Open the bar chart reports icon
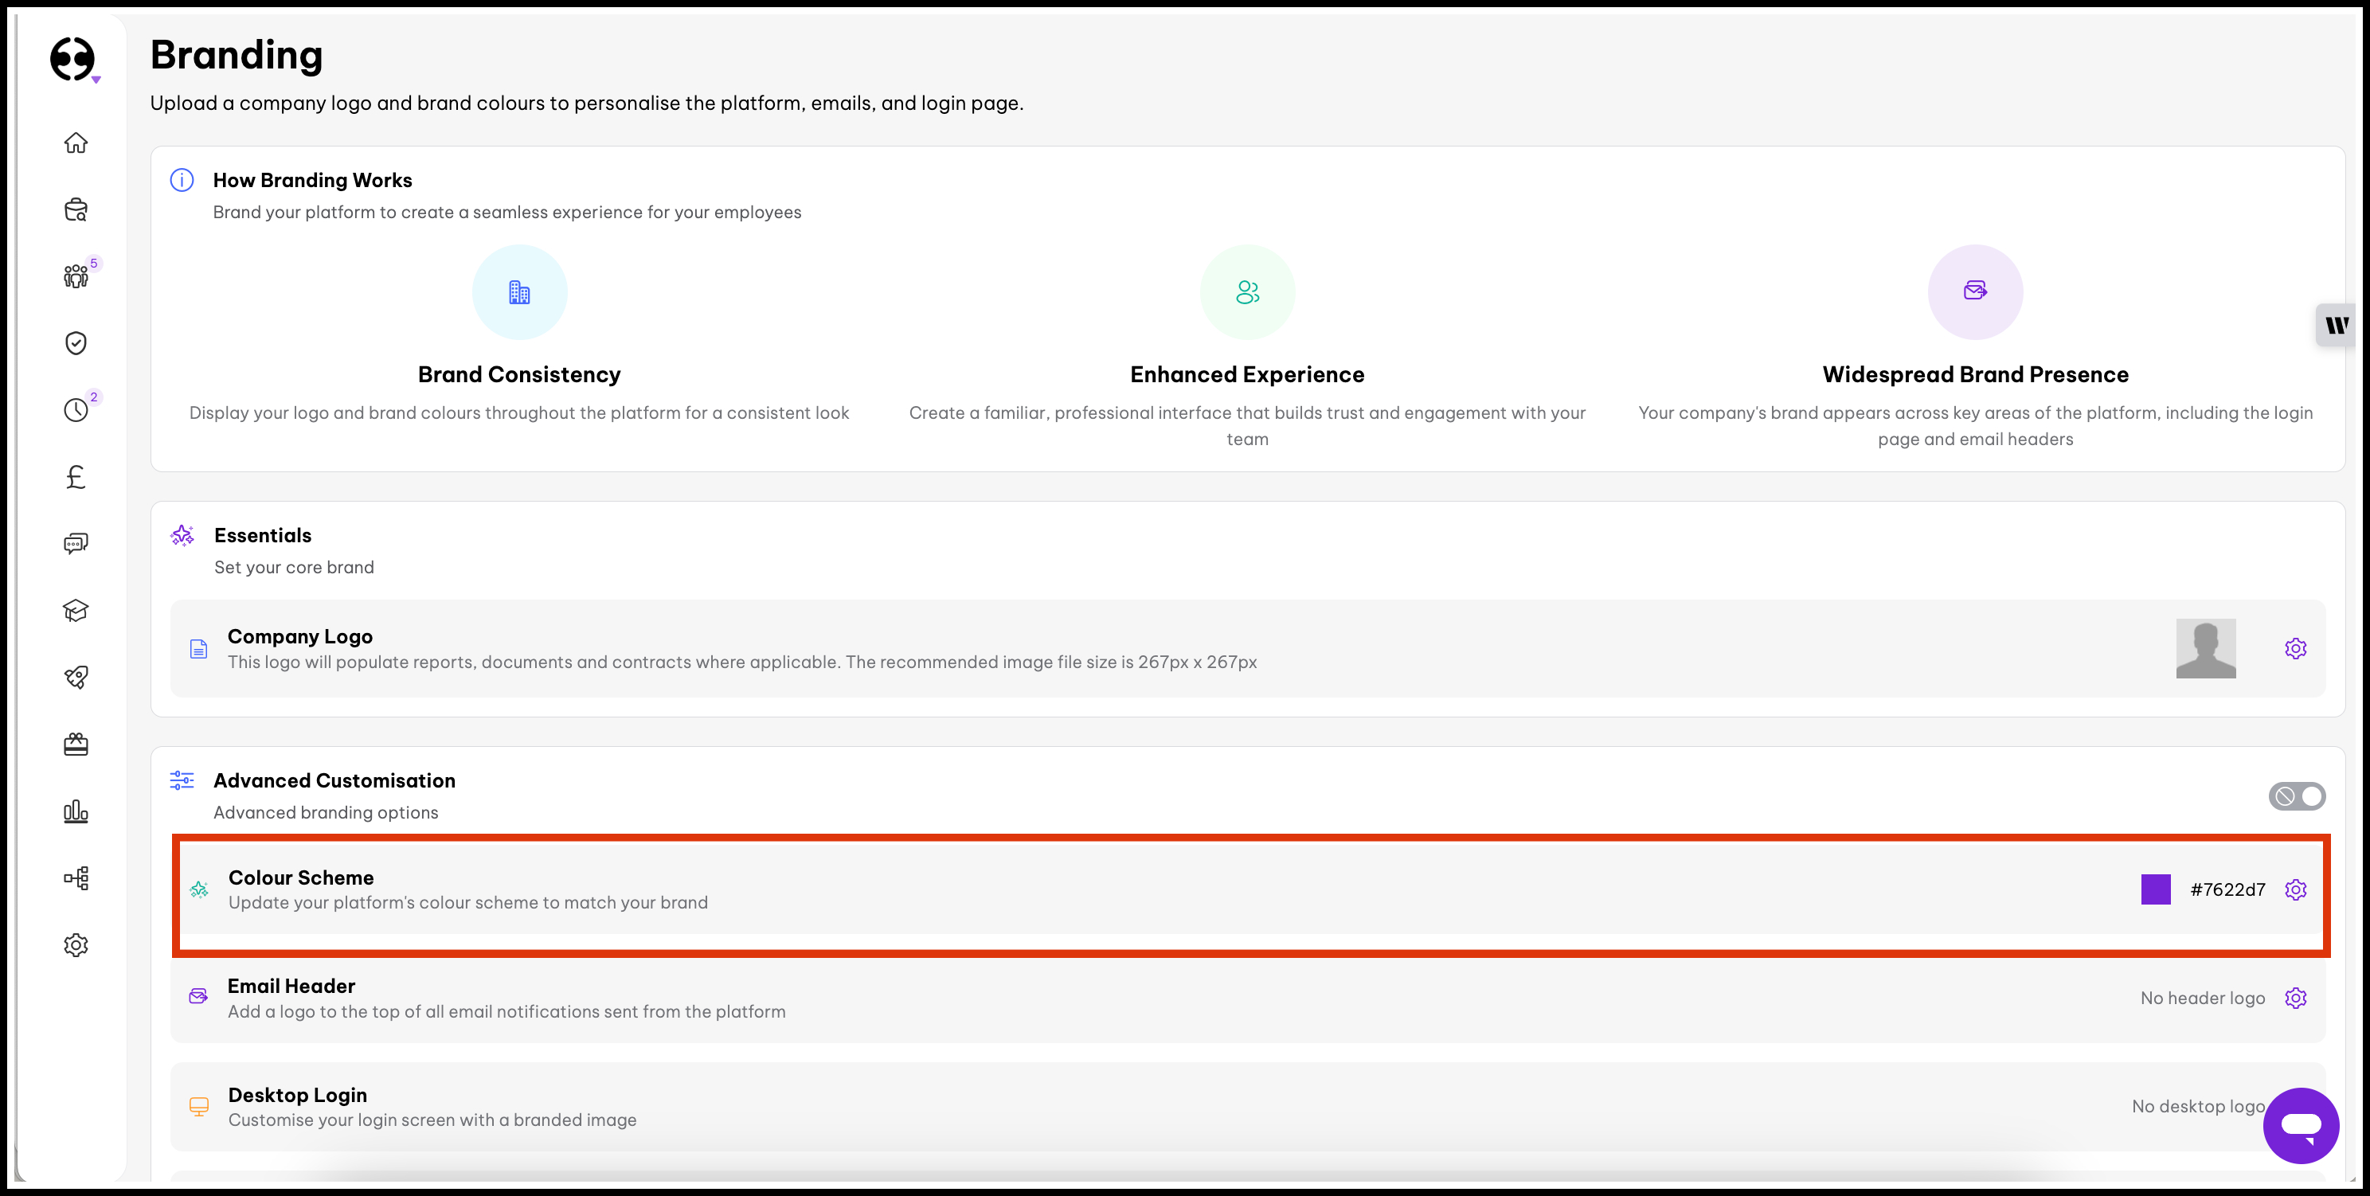 pyautogui.click(x=76, y=811)
